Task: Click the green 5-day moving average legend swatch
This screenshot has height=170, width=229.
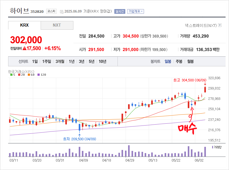Action: point(11,75)
